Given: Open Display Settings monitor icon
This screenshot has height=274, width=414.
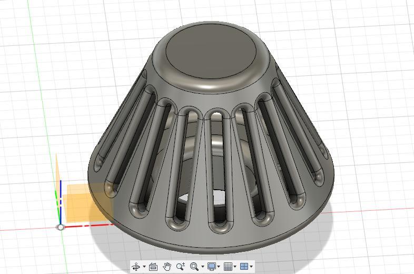Looking at the screenshot, I should pyautogui.click(x=212, y=267).
